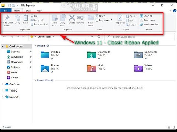Expand the address bar history dropdown
The height and width of the screenshot is (132, 177).
(x=92, y=37)
